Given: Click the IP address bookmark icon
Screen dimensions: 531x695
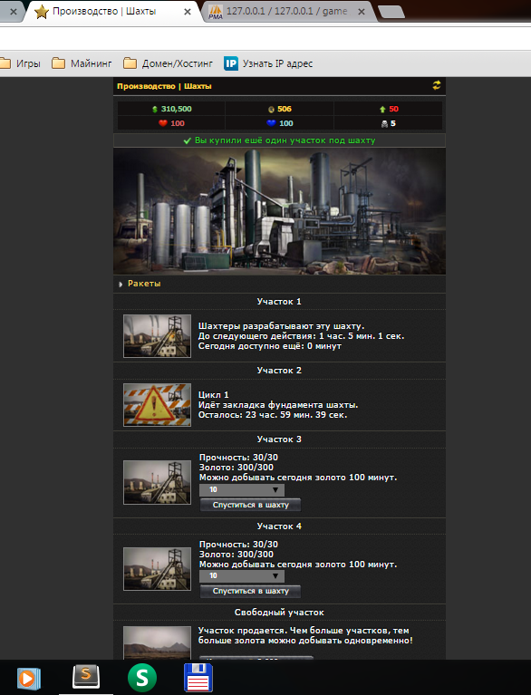Looking at the screenshot, I should 231,63.
